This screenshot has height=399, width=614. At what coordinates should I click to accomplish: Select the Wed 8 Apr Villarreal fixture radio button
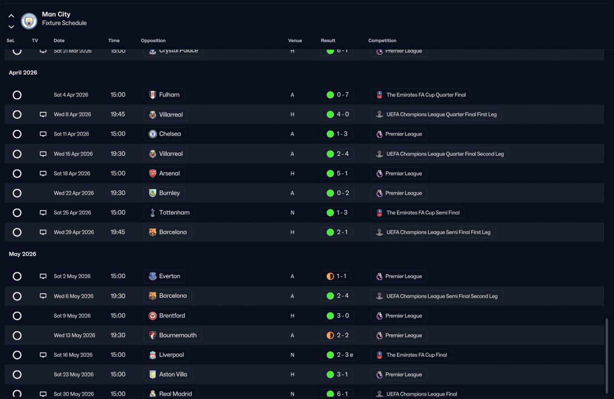[x=17, y=115]
